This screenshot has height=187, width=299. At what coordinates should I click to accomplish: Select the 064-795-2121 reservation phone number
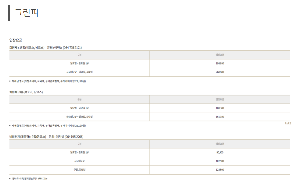point(72,48)
